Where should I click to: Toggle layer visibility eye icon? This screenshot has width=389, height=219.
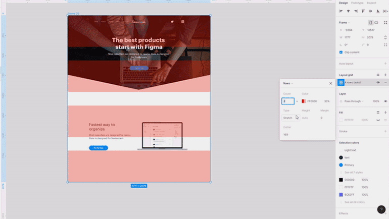click(x=385, y=101)
